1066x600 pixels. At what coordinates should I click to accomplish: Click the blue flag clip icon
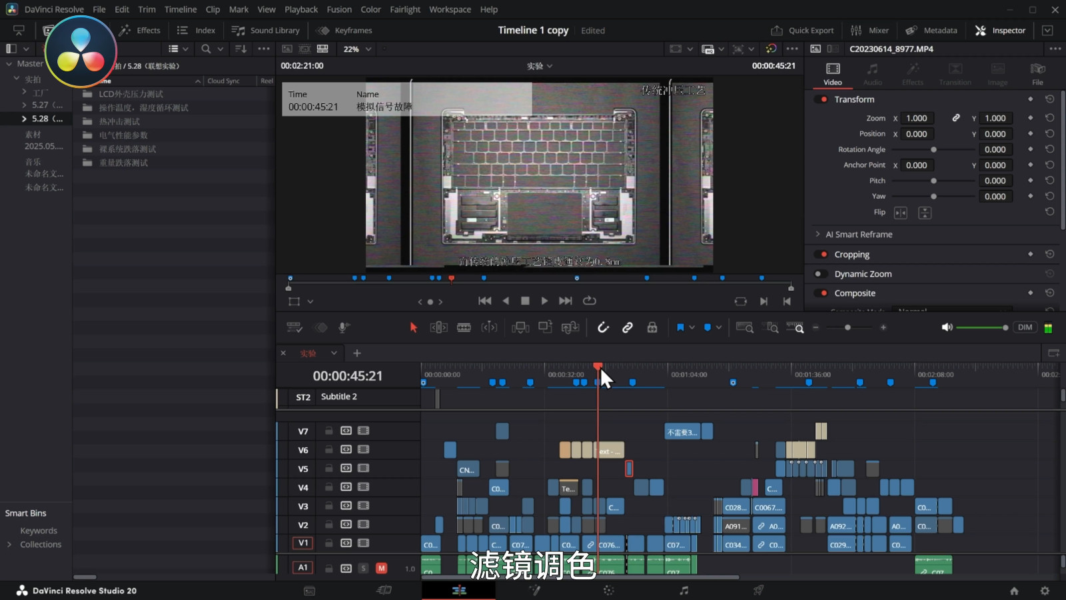[x=680, y=327]
